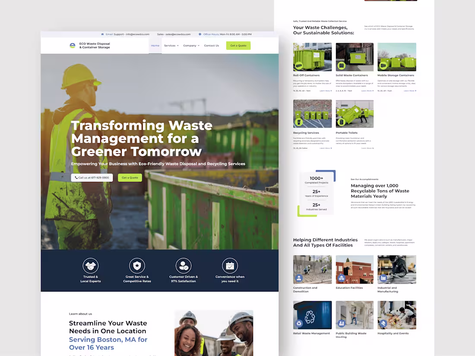This screenshot has height=356, width=475.
Task: Click the email envelope icon in the top bar
Action: (x=103, y=34)
